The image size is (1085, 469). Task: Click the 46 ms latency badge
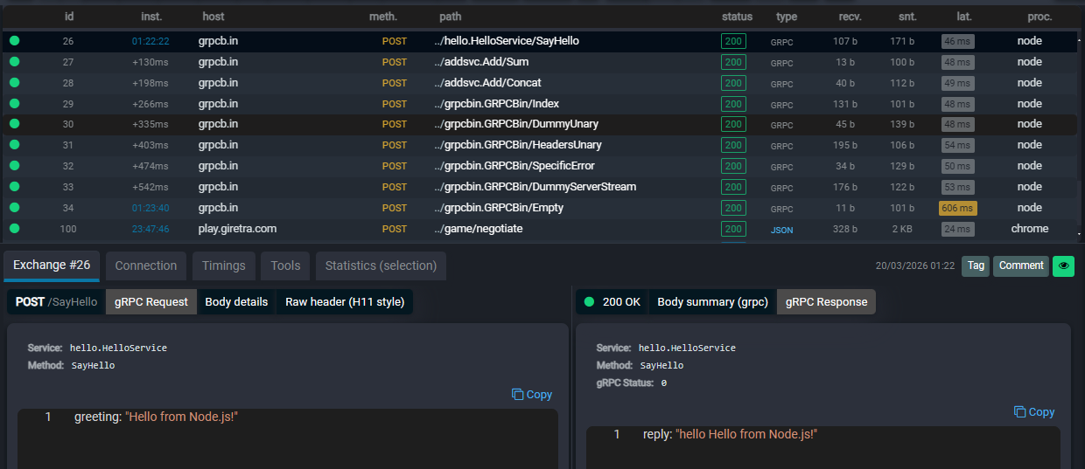pyautogui.click(x=957, y=41)
